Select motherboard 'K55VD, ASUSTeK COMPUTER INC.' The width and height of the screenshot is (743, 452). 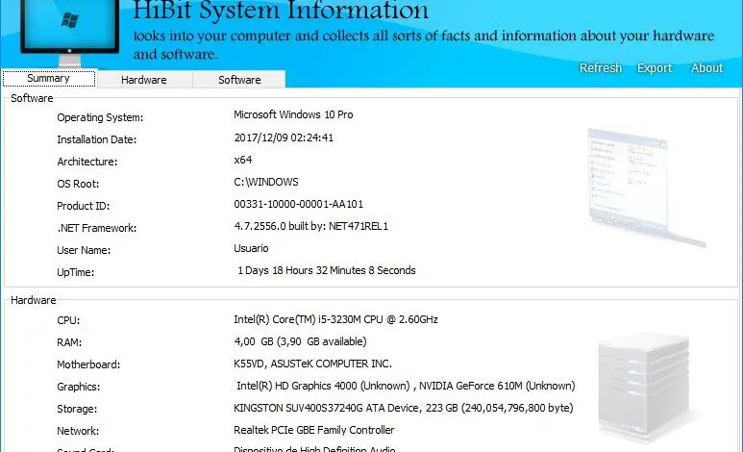(x=312, y=364)
